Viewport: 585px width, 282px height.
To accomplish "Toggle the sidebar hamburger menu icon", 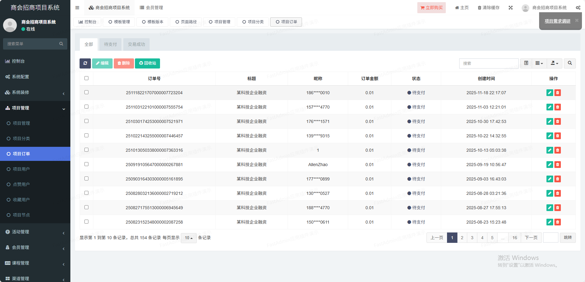I will tap(77, 8).
